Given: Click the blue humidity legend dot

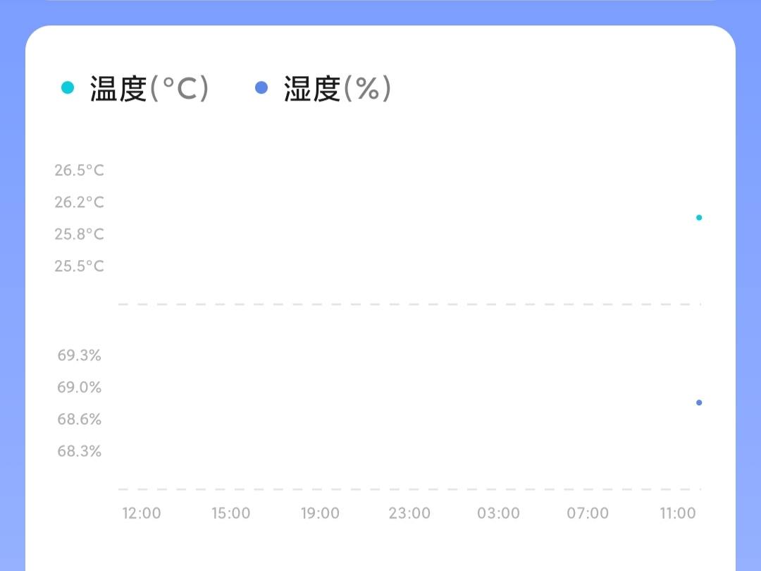Looking at the screenshot, I should (x=261, y=88).
